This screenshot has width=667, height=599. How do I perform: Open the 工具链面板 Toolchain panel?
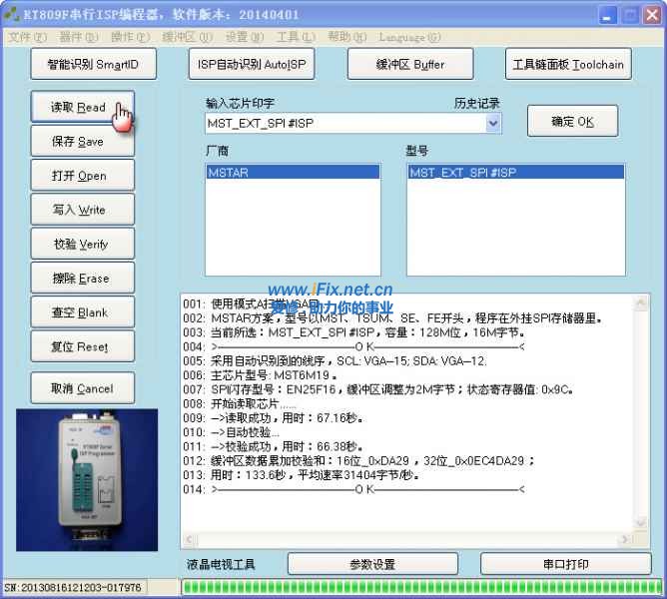click(x=568, y=65)
